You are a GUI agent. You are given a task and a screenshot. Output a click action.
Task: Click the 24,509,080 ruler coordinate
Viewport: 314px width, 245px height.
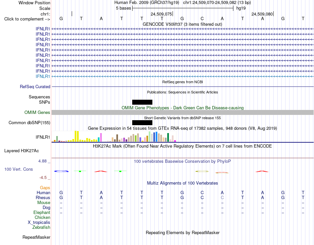click(262, 14)
